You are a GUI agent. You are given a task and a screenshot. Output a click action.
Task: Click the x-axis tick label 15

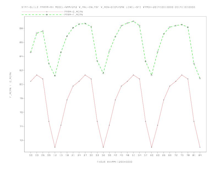point(61,155)
